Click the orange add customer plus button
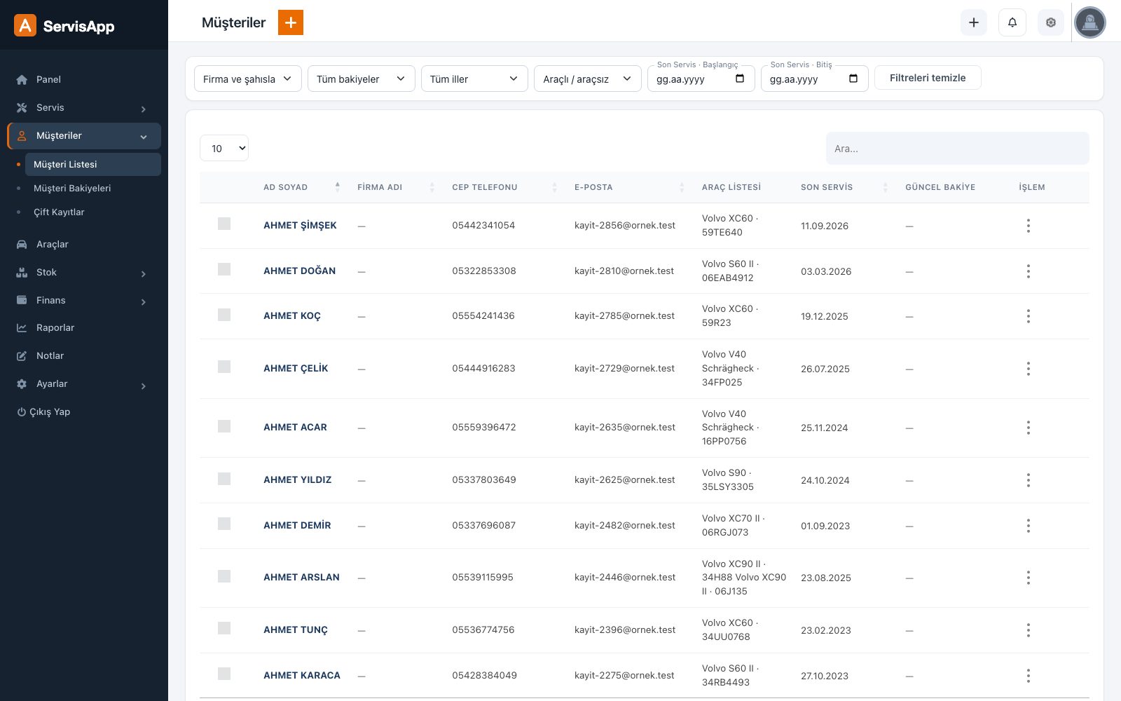 click(291, 22)
